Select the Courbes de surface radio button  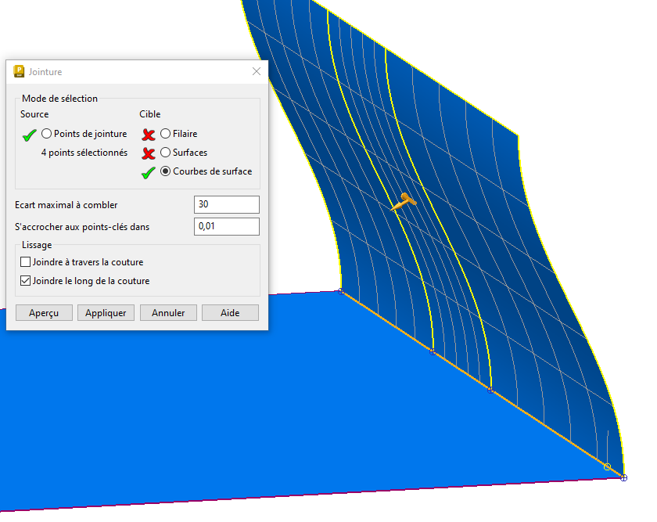coord(165,171)
